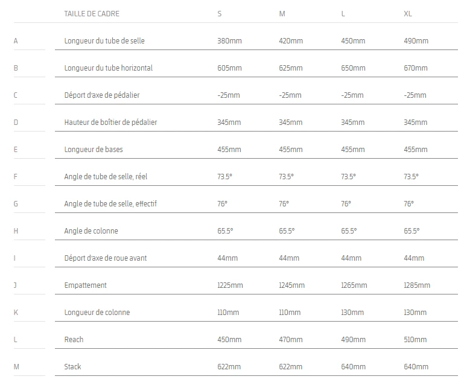Click Hauteur de boîtier de pédalier row label
This screenshot has height=385, width=467.
coord(110,122)
